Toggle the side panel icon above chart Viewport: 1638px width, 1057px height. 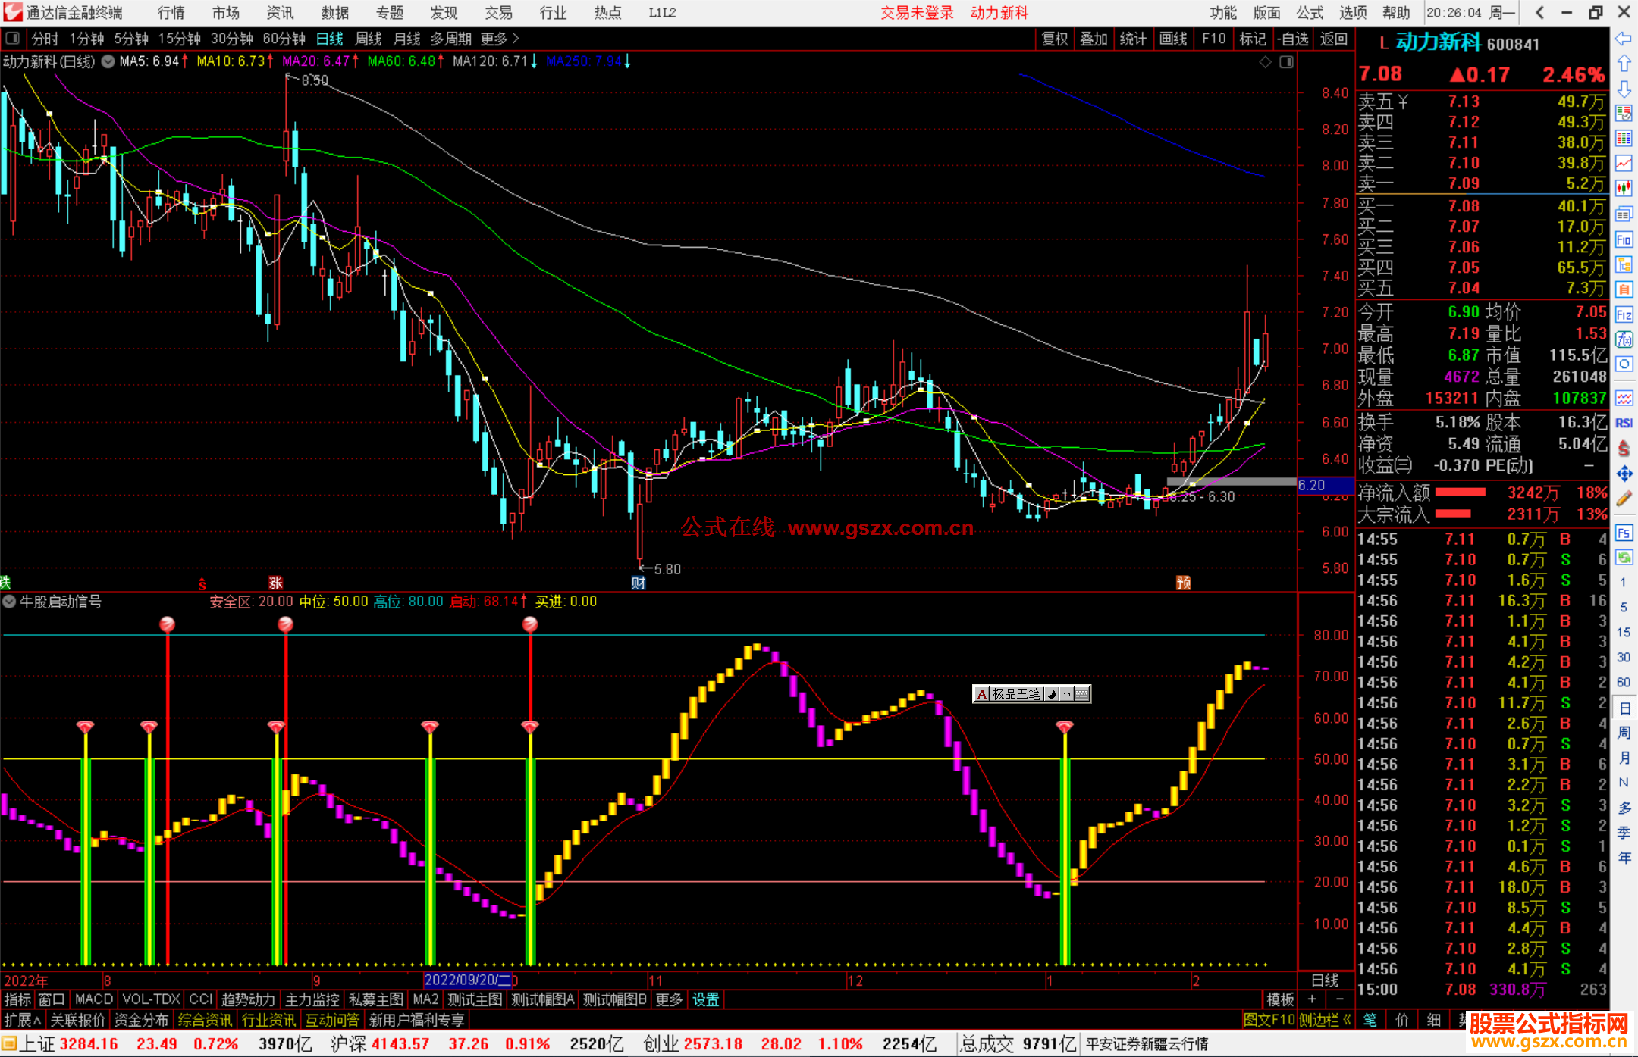1286,62
